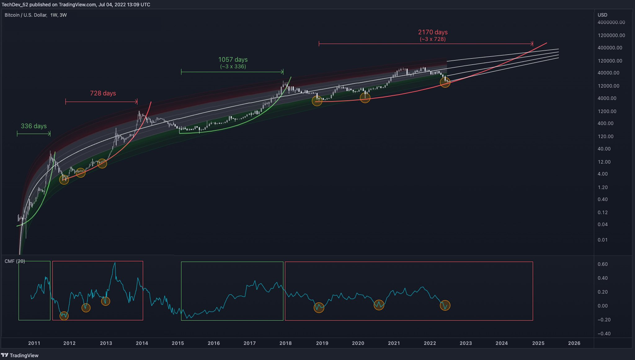Click the 40000.00 price level on the axis

(x=609, y=73)
